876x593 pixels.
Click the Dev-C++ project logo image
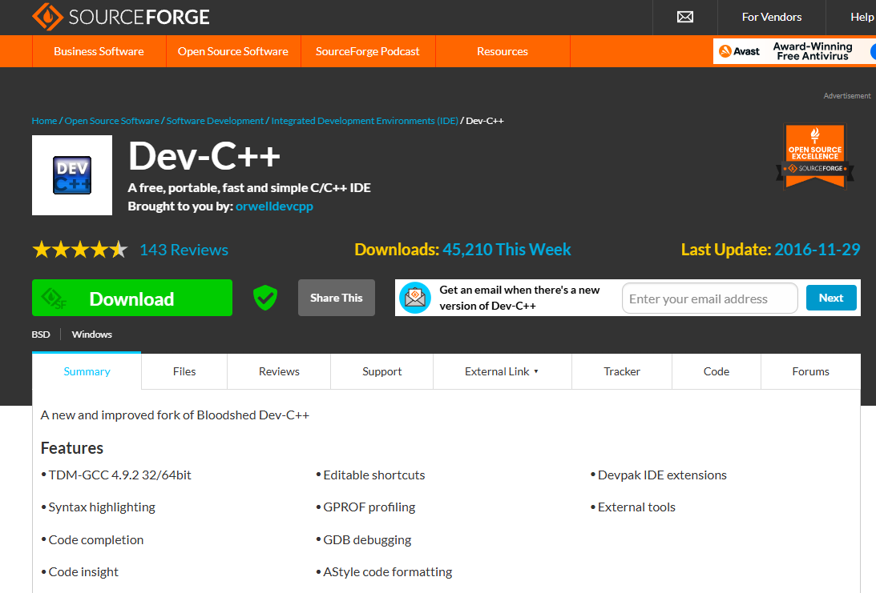[72, 175]
